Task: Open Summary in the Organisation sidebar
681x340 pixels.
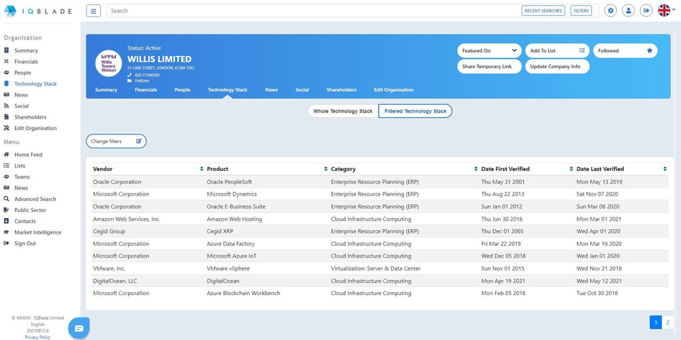Action: pos(26,50)
